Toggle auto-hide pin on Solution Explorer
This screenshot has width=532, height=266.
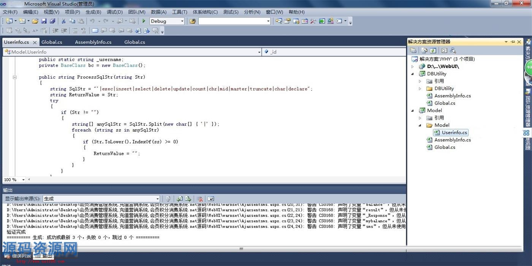[513, 42]
